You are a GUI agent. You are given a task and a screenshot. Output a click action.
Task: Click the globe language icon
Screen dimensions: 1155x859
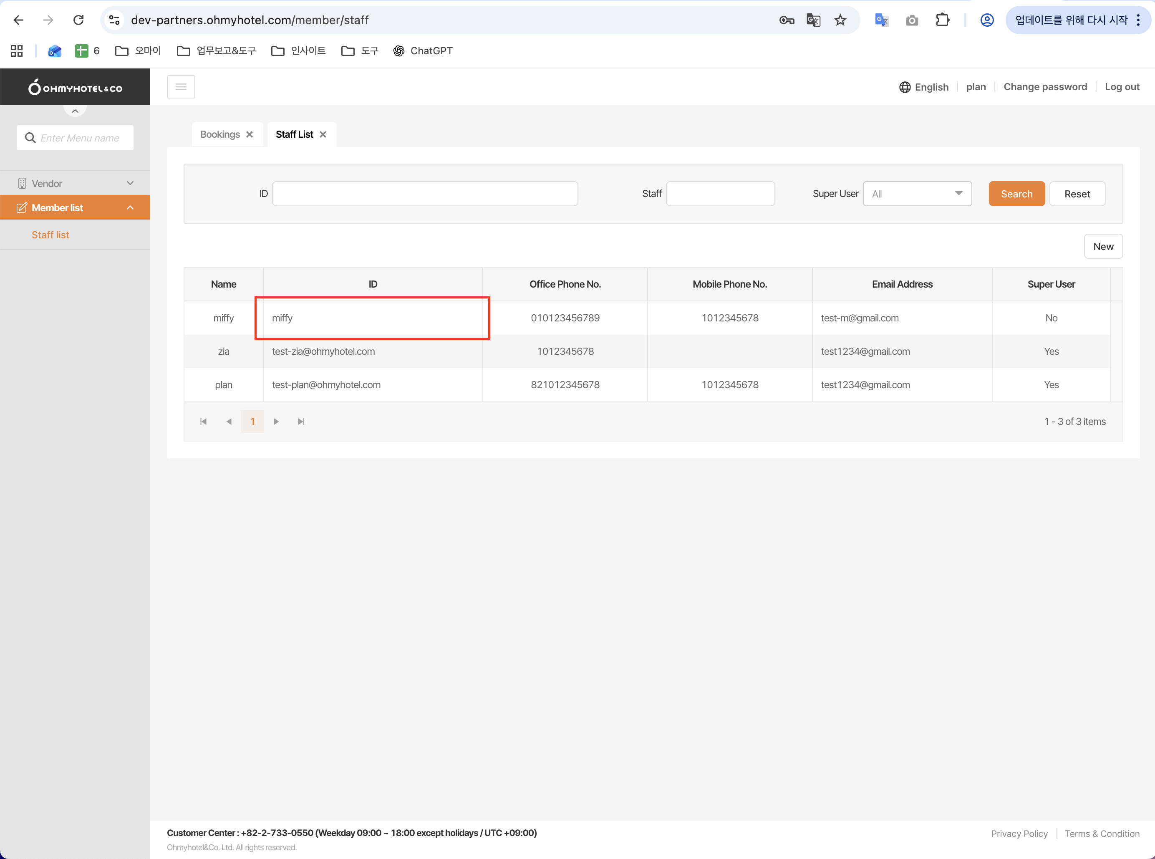905,87
